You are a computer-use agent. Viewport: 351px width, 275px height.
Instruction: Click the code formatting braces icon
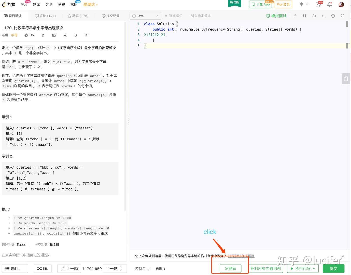coord(304,16)
